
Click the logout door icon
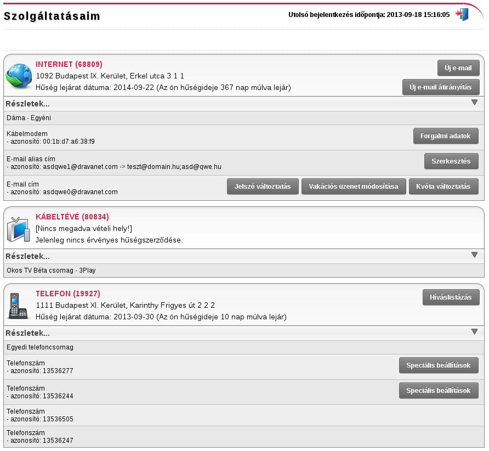[x=462, y=14]
